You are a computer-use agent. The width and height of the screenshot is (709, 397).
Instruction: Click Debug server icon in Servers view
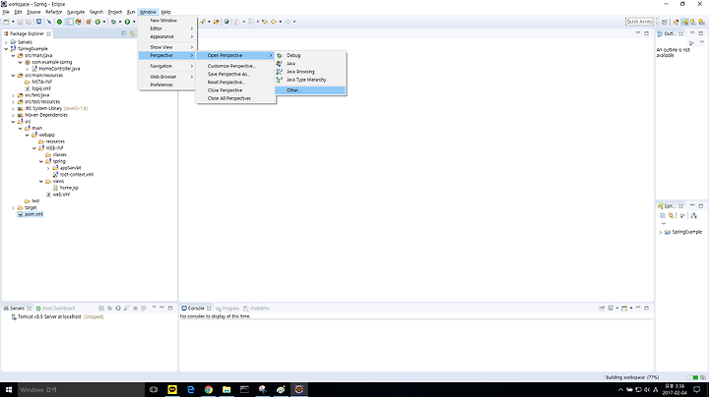click(x=109, y=309)
